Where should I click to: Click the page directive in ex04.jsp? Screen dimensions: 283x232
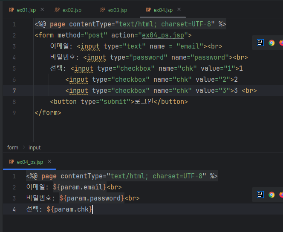coord(130,24)
